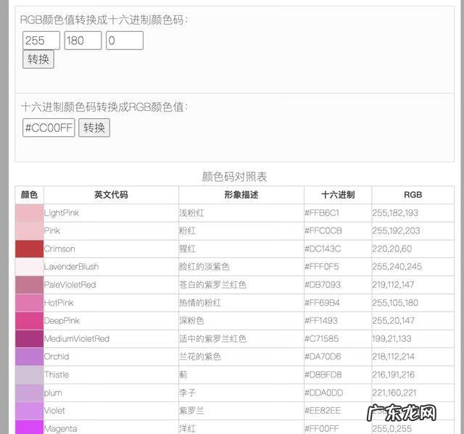Click RGB value 220,20,60

coord(391,249)
